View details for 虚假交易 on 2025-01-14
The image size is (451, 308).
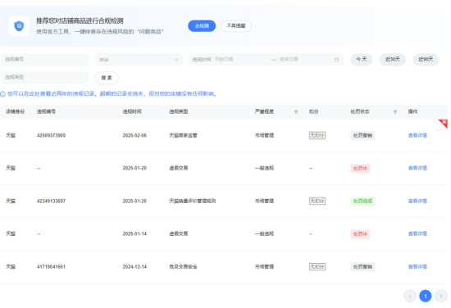click(417, 234)
